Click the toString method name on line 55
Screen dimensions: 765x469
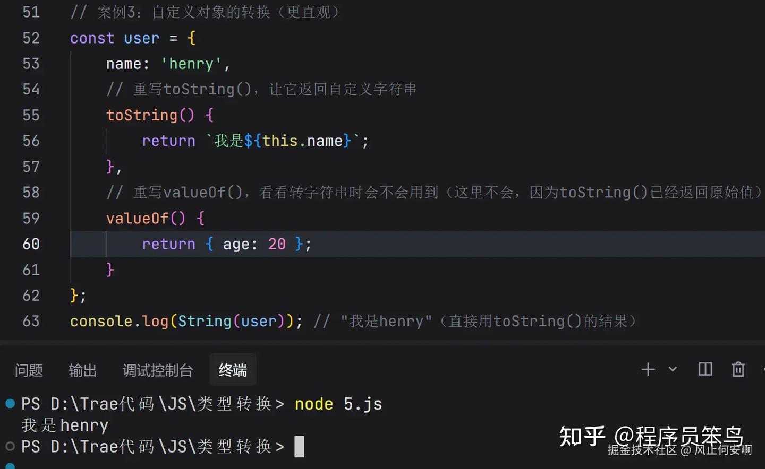[x=142, y=115]
